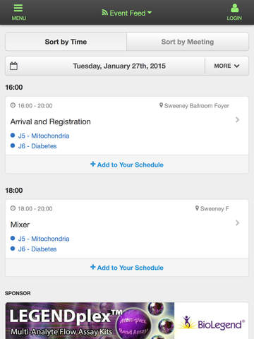
Task: Open J6 - Diabetes link under Mixer
Action: (x=37, y=249)
